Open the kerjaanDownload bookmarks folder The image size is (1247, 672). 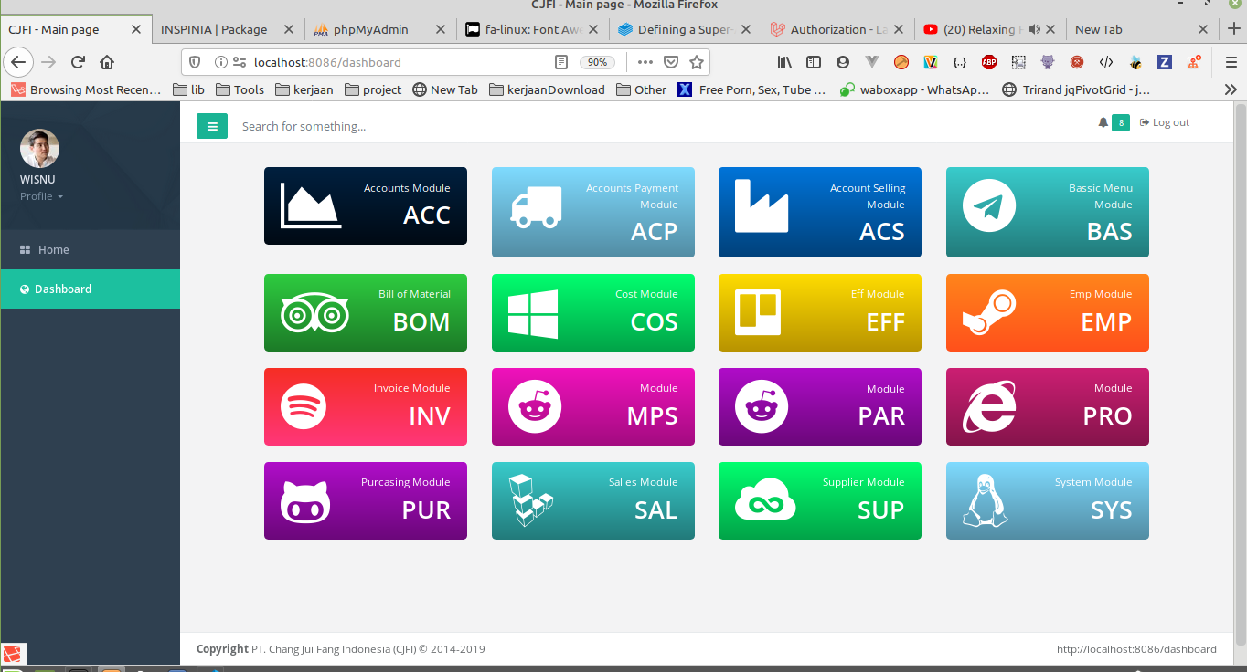548,89
